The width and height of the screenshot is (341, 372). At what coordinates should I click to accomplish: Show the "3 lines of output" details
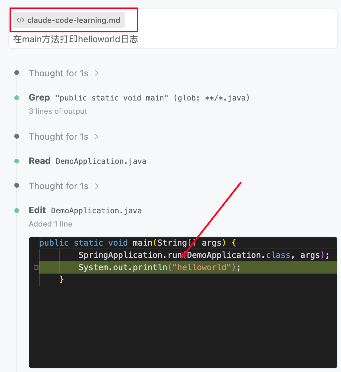(x=58, y=111)
